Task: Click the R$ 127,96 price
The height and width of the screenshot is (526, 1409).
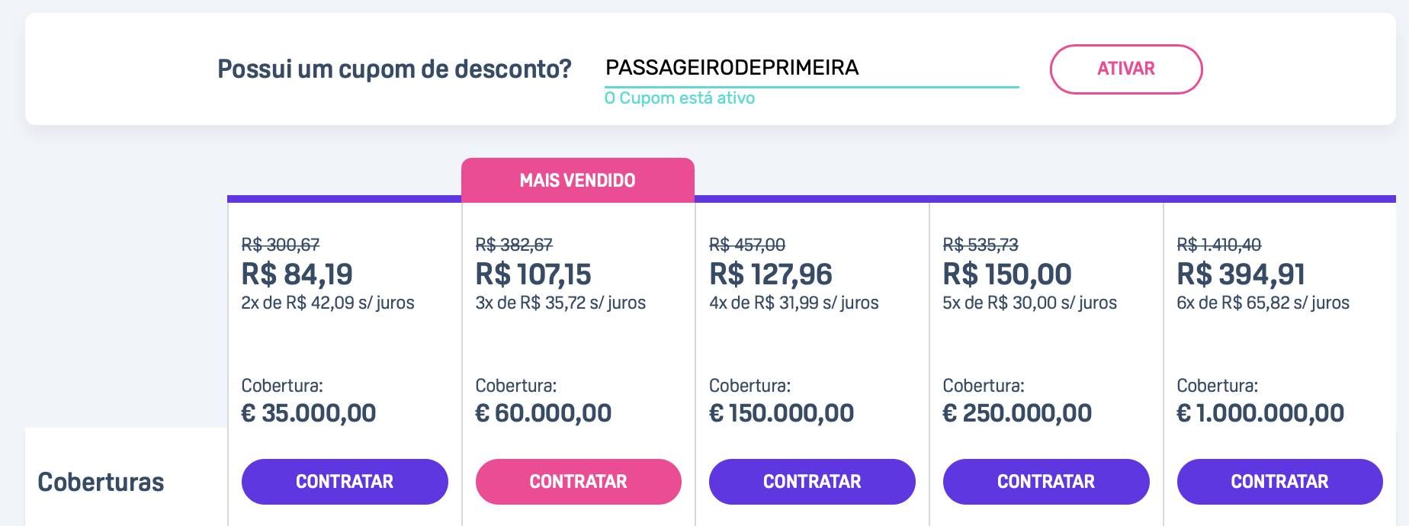Action: coord(771,274)
